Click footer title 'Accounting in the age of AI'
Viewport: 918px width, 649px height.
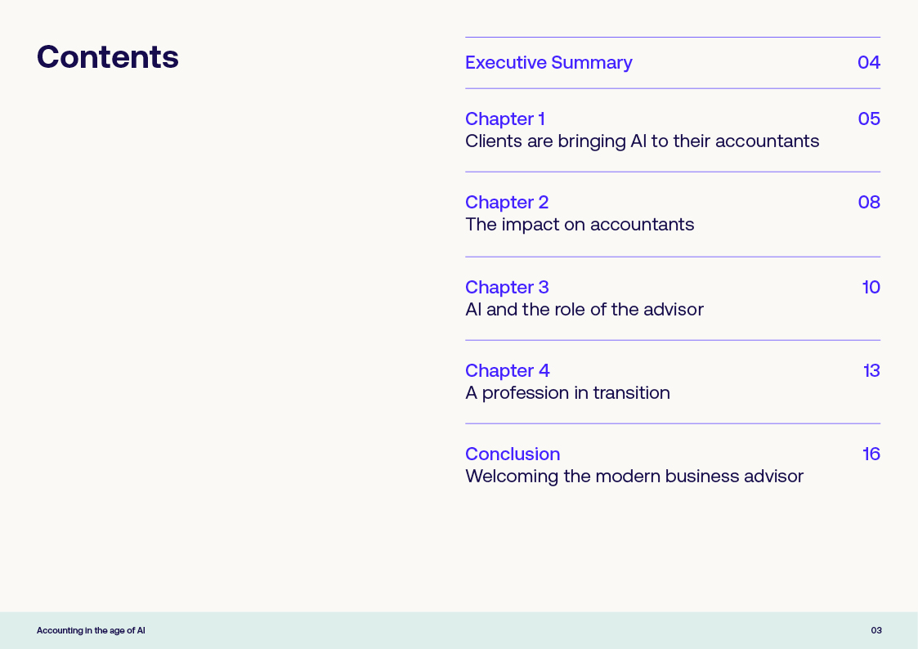tap(91, 631)
